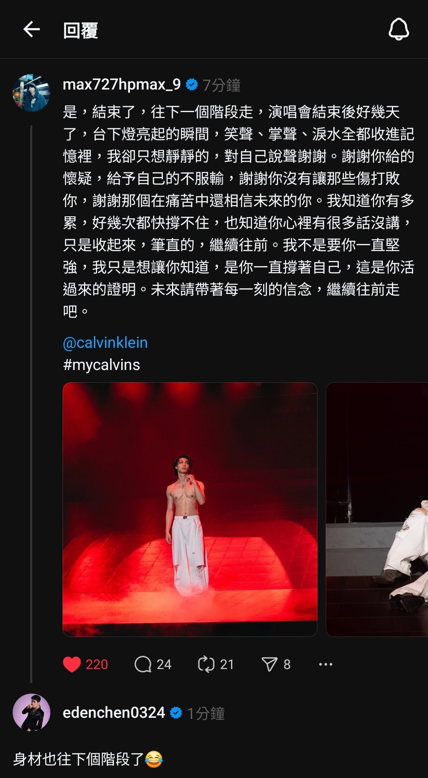Open the three-dots more options menu
Screen dimensions: 428x778
[326, 664]
